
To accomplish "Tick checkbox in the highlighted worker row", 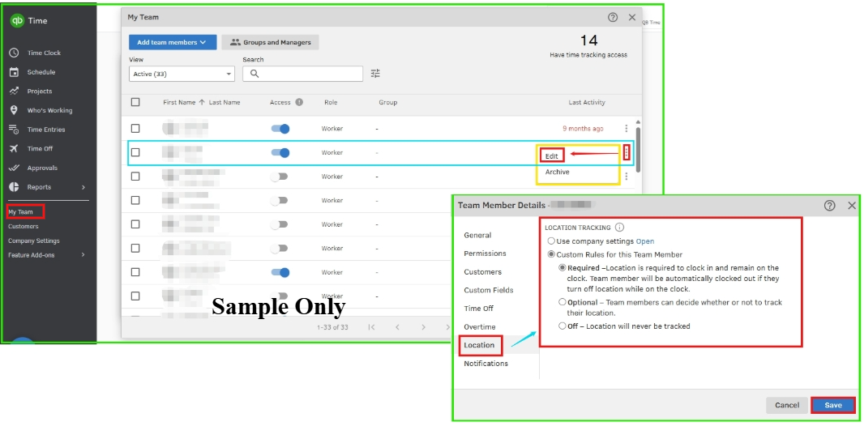I will point(135,152).
